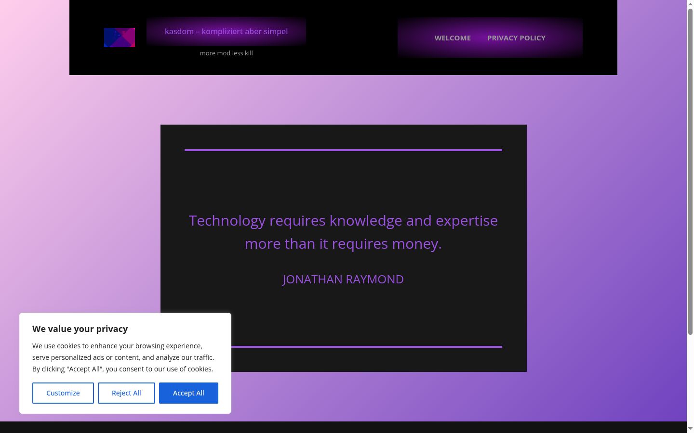Image resolution: width=694 pixels, height=433 pixels.
Task: Click the scrollbar down arrow
Action: click(x=690, y=429)
